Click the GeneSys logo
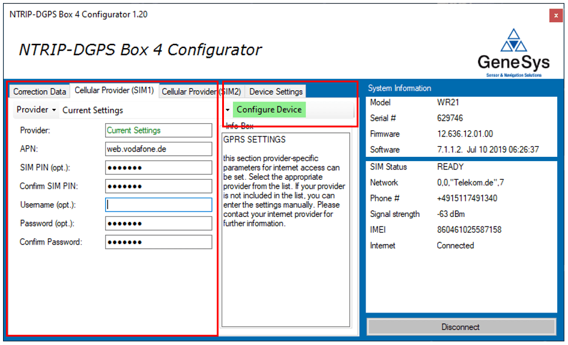Screen dimensions: 568x345 [514, 53]
